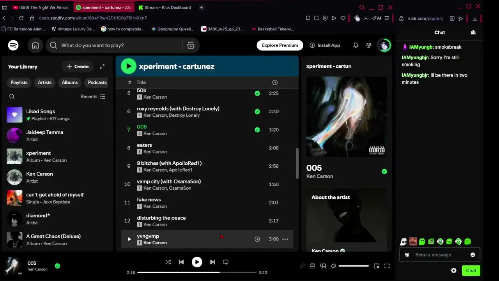Open Destroy Lonely artist link
Image resolution: width=499 pixels, height=281 pixels.
pos(185,116)
